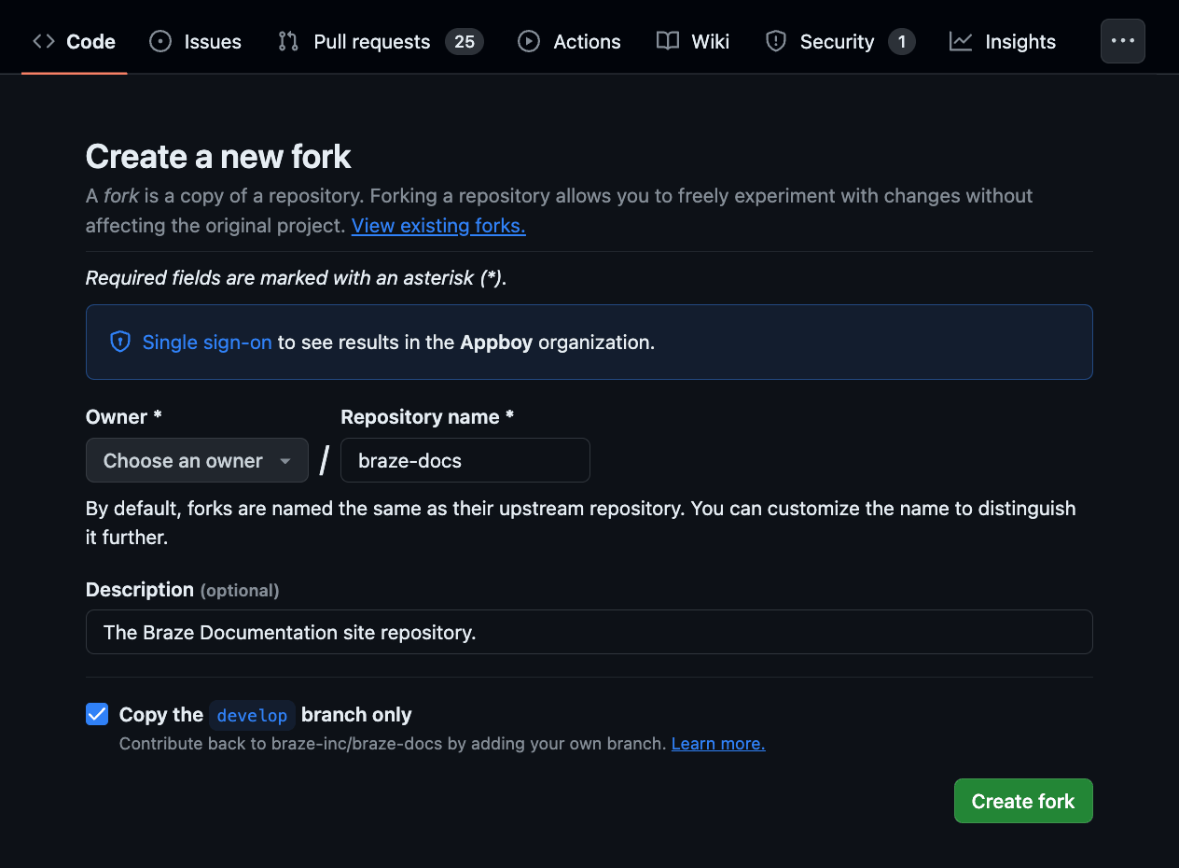Go to the Issues tab
This screenshot has width=1179, height=868.
tap(195, 41)
